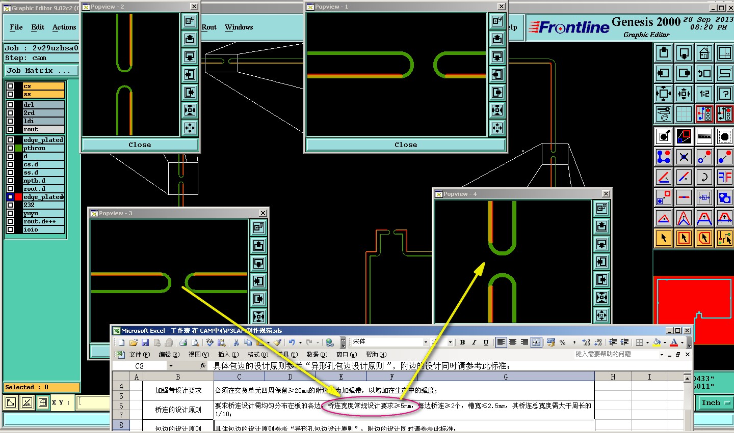Open Excel's 格式 menu

(x=257, y=355)
